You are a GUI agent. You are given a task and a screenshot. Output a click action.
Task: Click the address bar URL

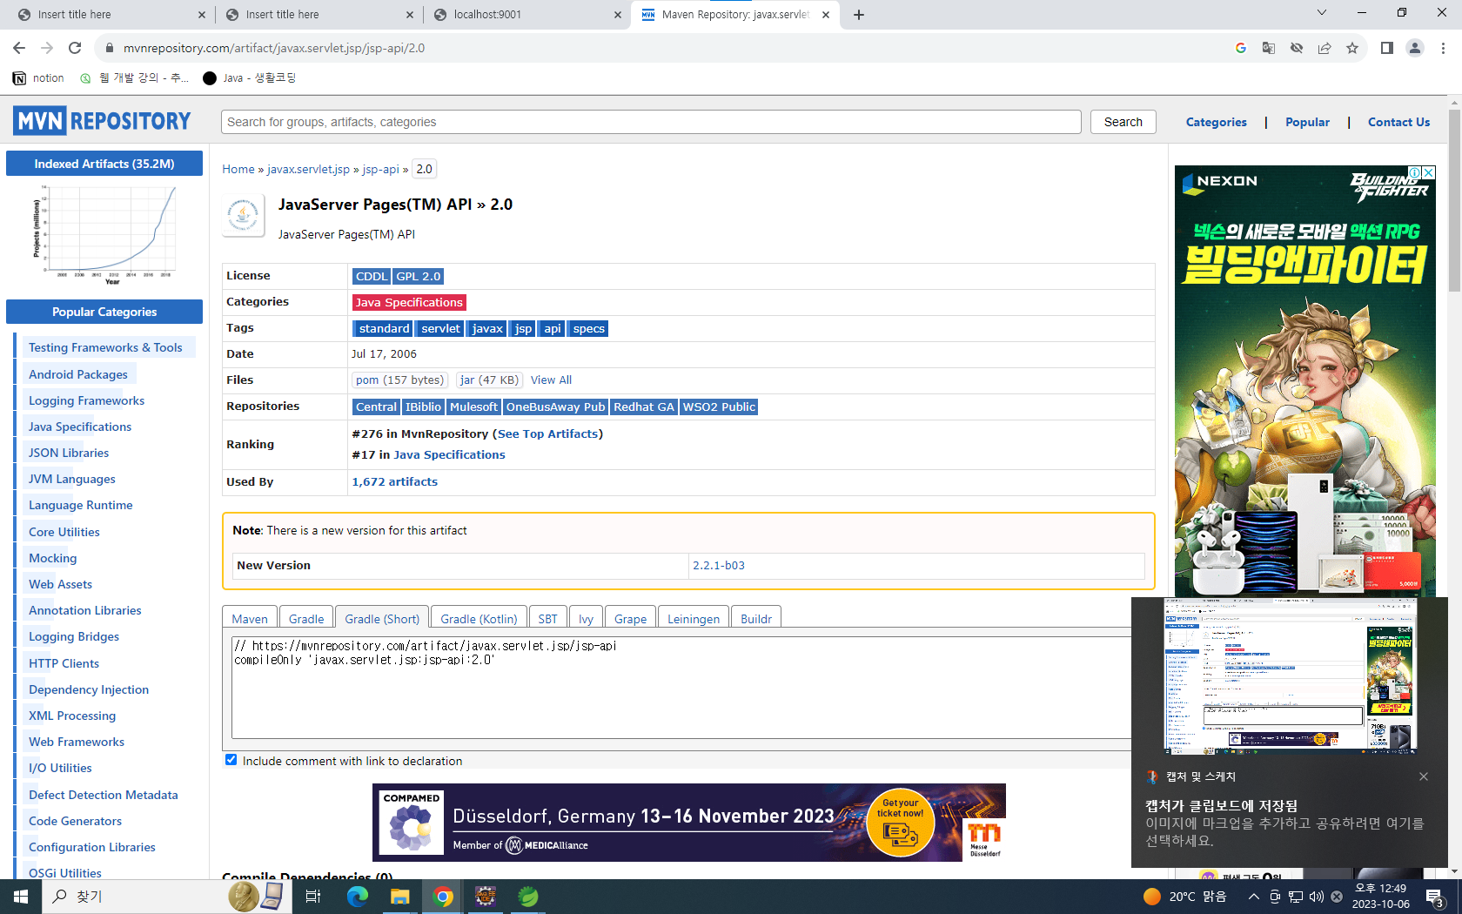tap(274, 48)
